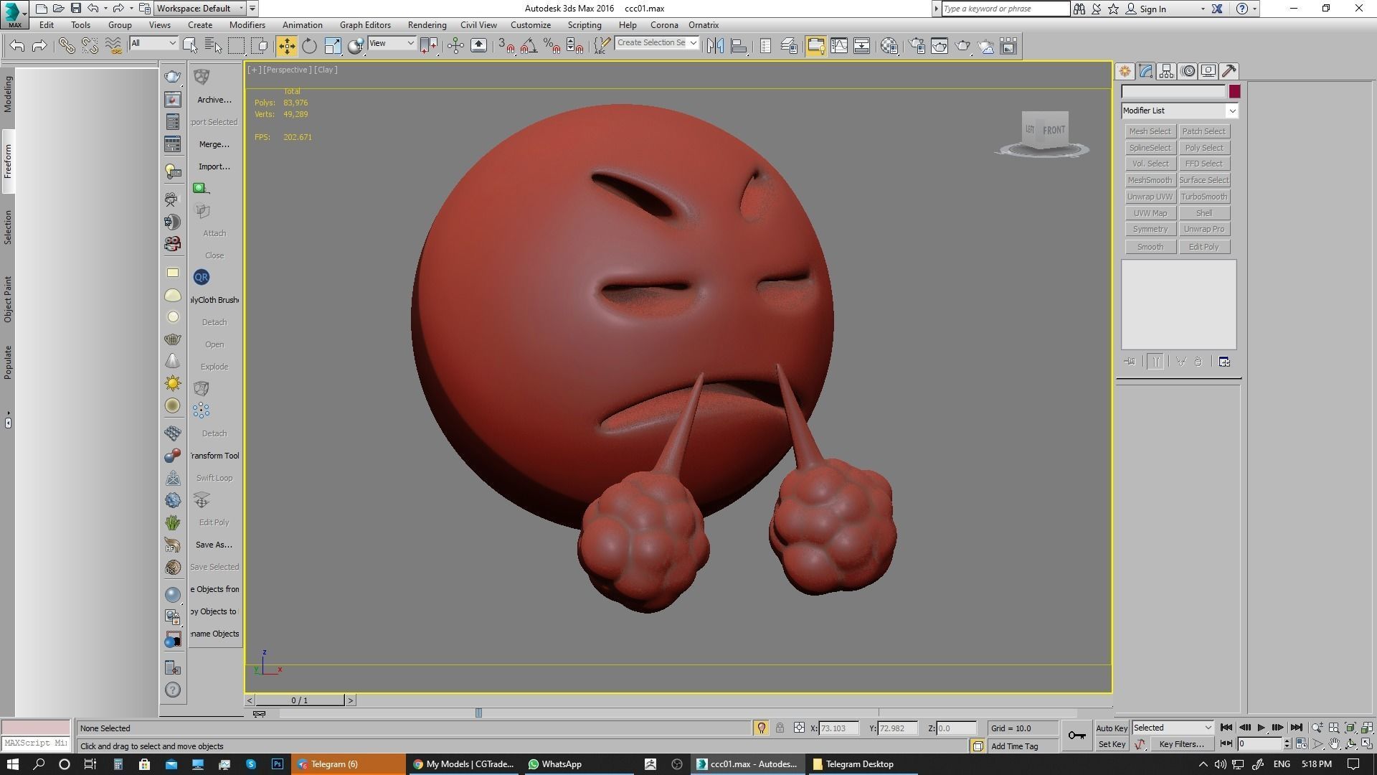The image size is (1377, 775).
Task: Open the Hierarchy panel tab
Action: (x=1166, y=71)
